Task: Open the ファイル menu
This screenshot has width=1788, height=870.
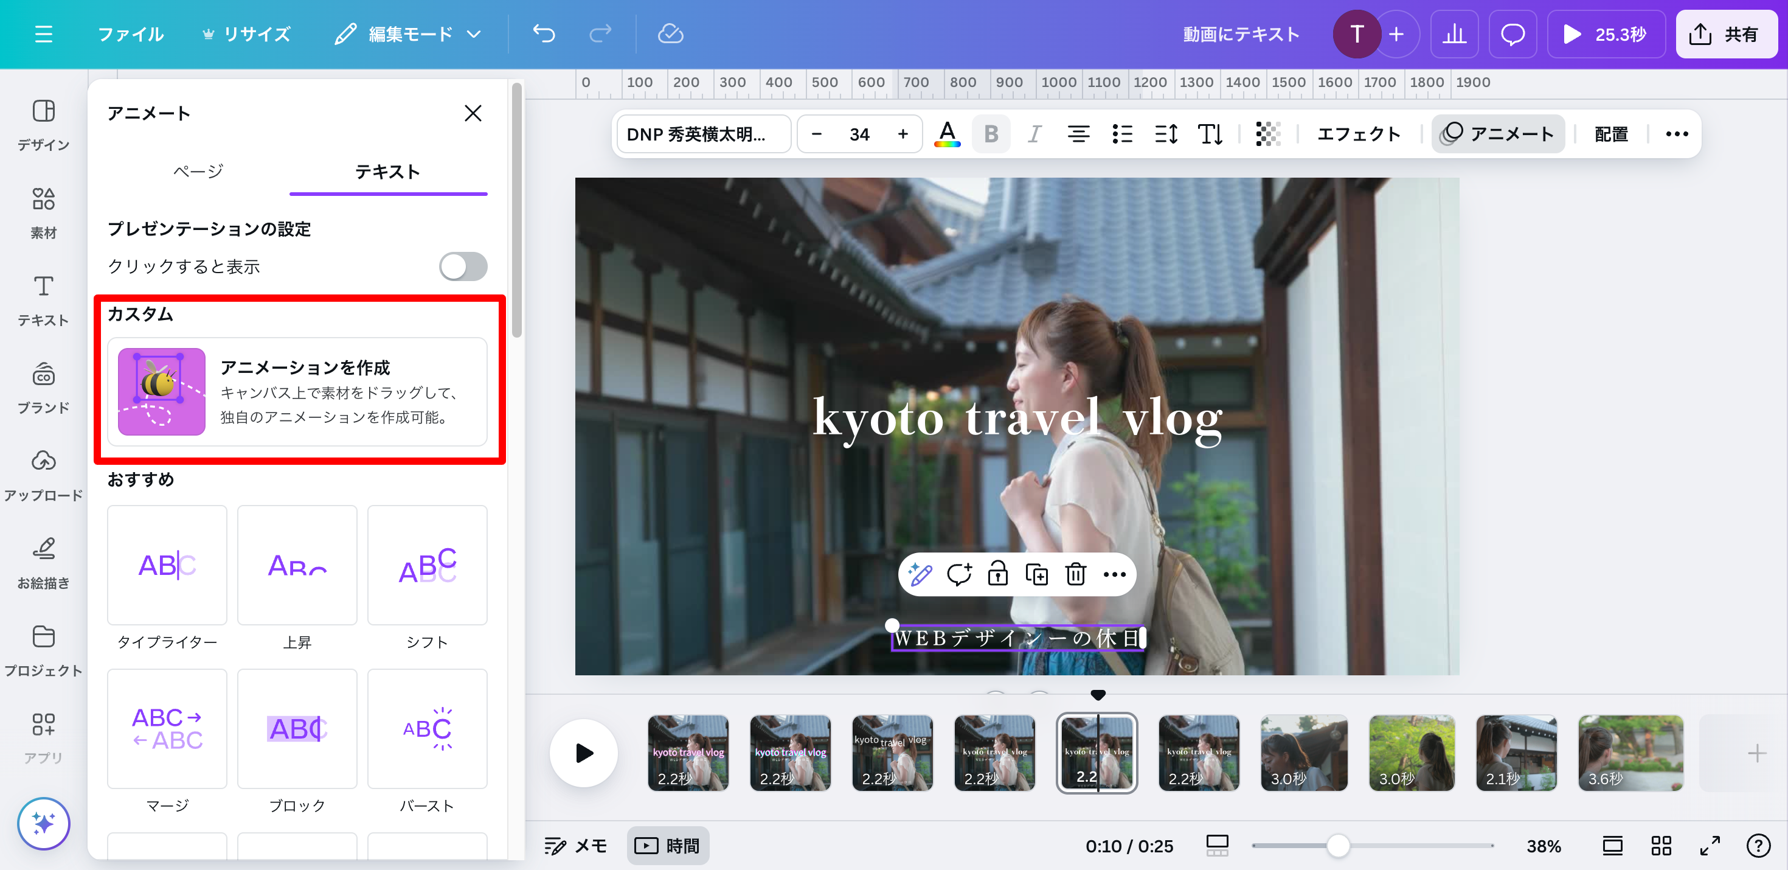Action: (x=131, y=34)
